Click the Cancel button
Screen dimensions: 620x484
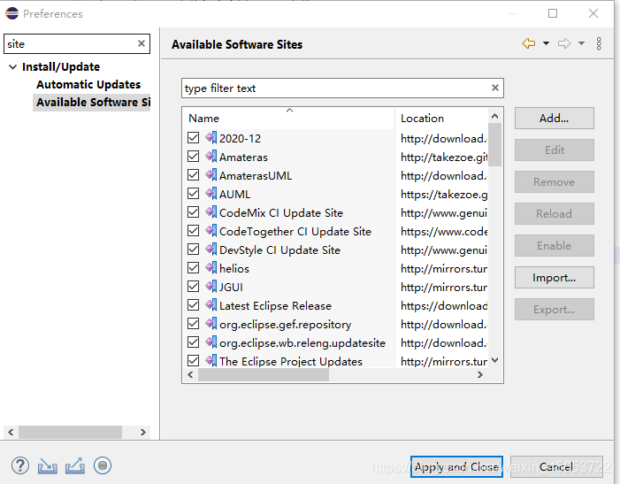tap(556, 466)
